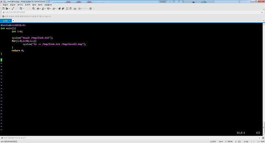This screenshot has height=143, width=265.
Task: Click the green vim cursor block
Action: [1, 60]
